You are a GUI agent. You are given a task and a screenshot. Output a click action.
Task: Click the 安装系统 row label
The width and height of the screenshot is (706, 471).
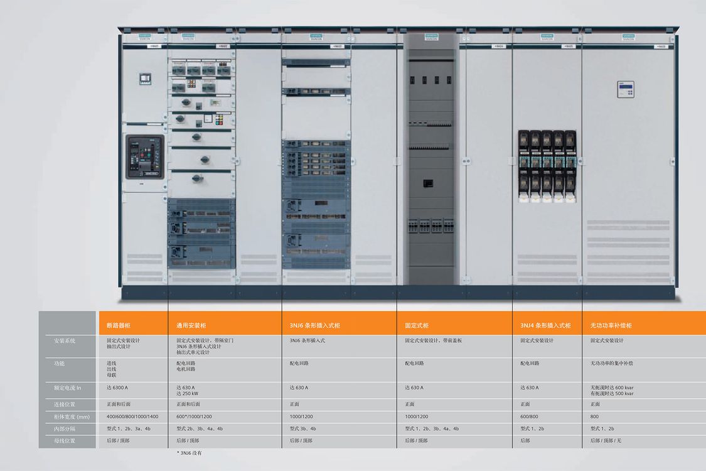click(x=64, y=340)
